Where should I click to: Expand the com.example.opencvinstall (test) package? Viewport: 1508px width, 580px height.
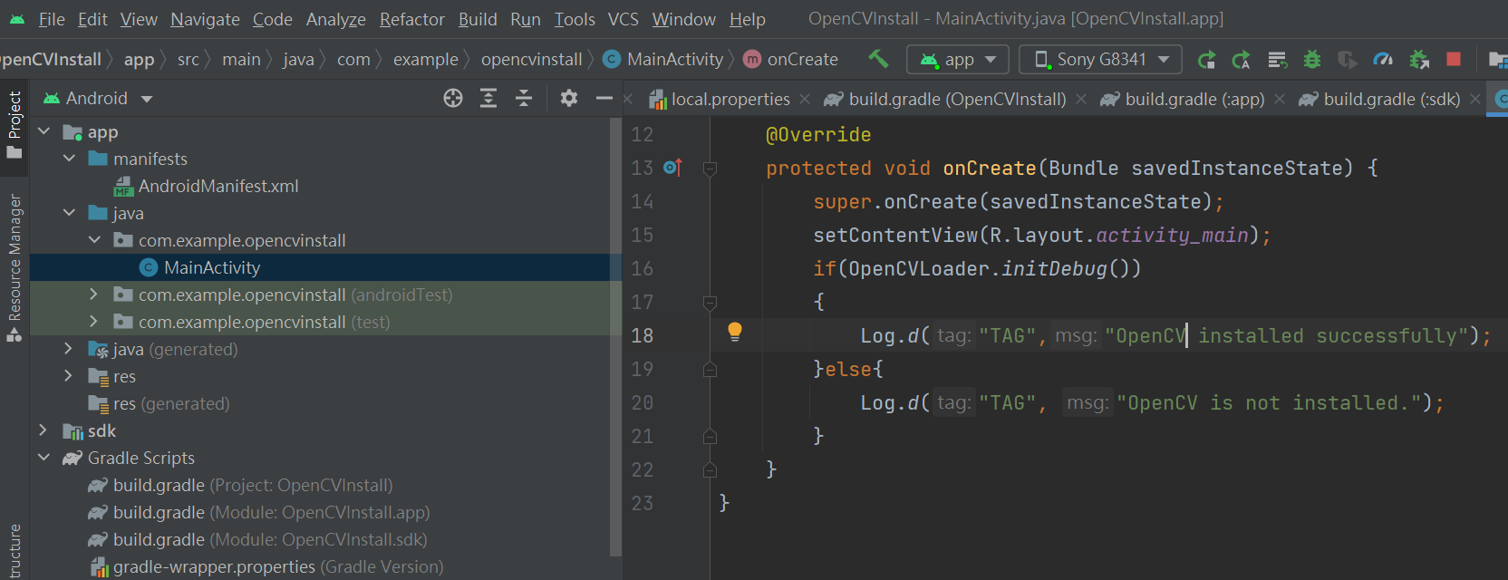(x=93, y=322)
